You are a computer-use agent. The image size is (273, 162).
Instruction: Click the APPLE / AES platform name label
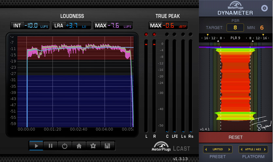pos(253,149)
